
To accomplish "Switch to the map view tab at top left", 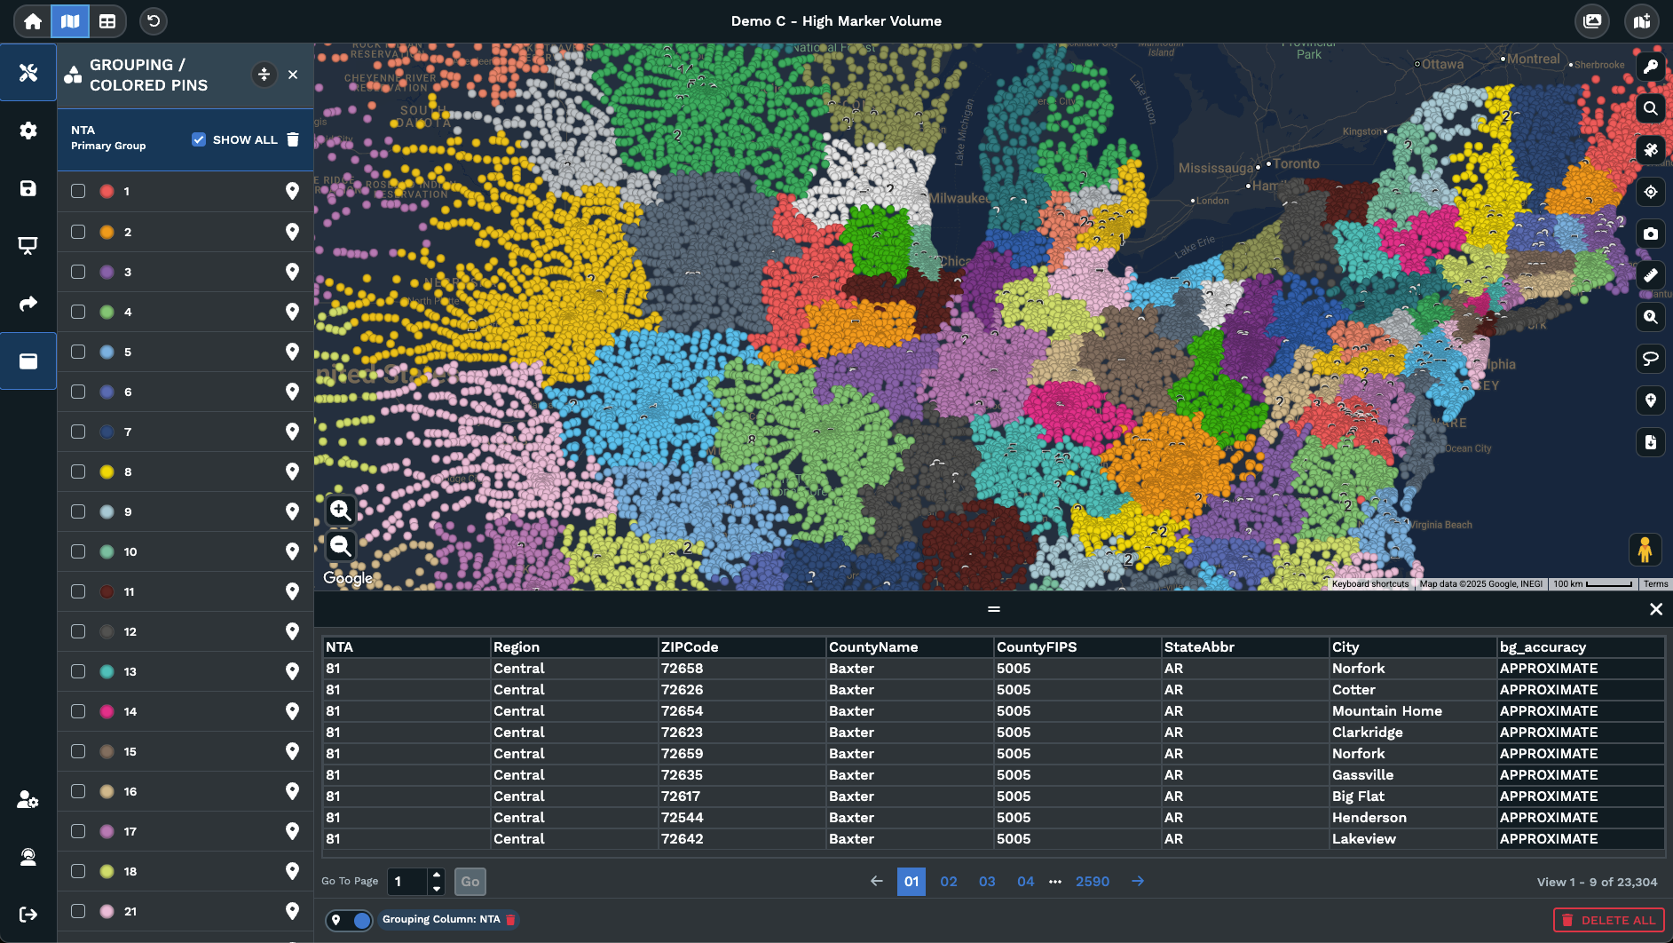I will coord(70,20).
